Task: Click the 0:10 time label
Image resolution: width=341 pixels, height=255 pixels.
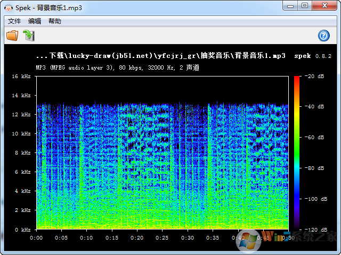Action: point(86,238)
